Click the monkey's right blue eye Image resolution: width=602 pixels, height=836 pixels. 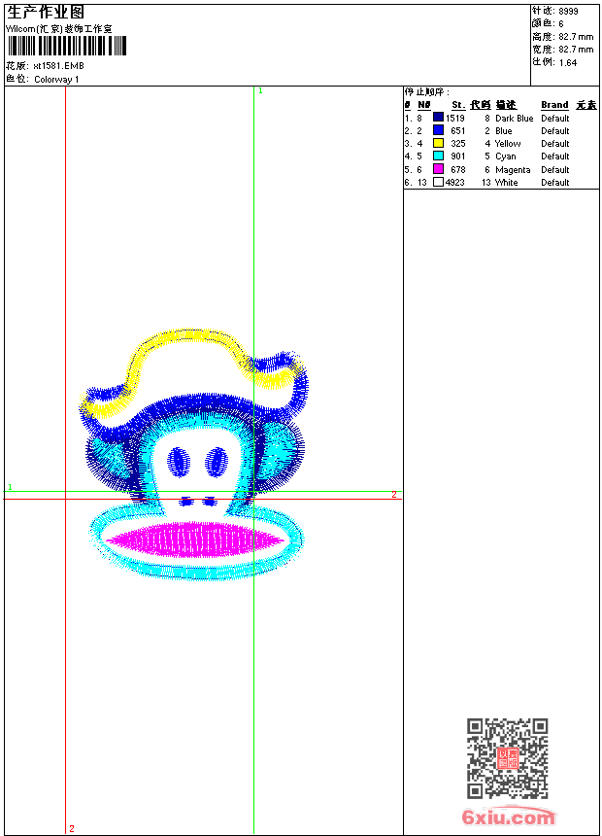coord(217,462)
